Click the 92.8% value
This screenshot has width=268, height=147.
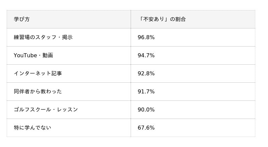pos(146,74)
